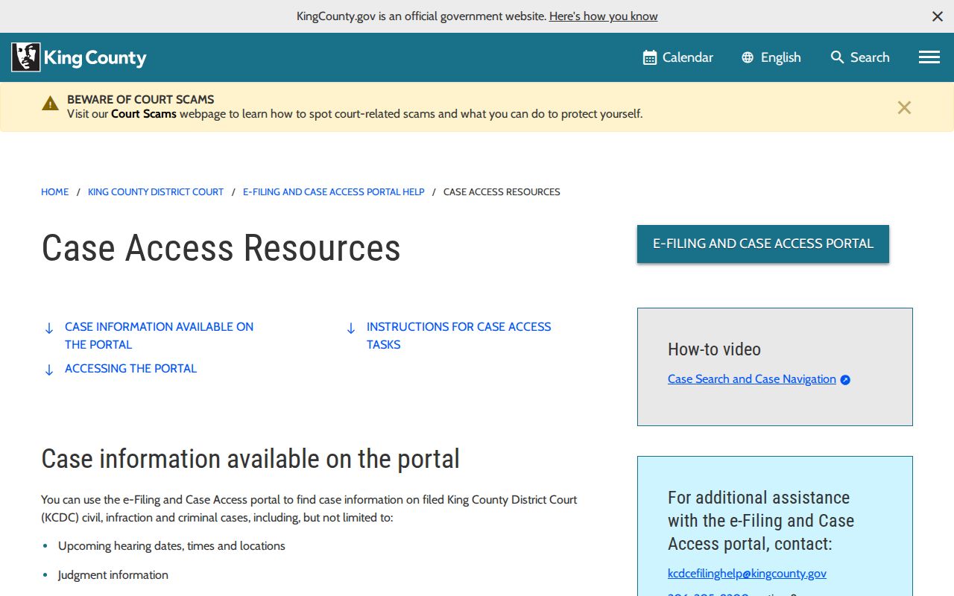Email kcdcefilinghelp@kingcounty.gov
954x596 pixels.
tap(747, 574)
